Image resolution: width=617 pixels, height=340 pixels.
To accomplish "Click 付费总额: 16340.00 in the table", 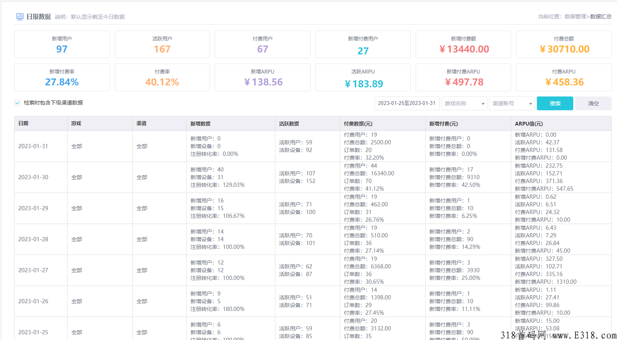I will [x=369, y=173].
